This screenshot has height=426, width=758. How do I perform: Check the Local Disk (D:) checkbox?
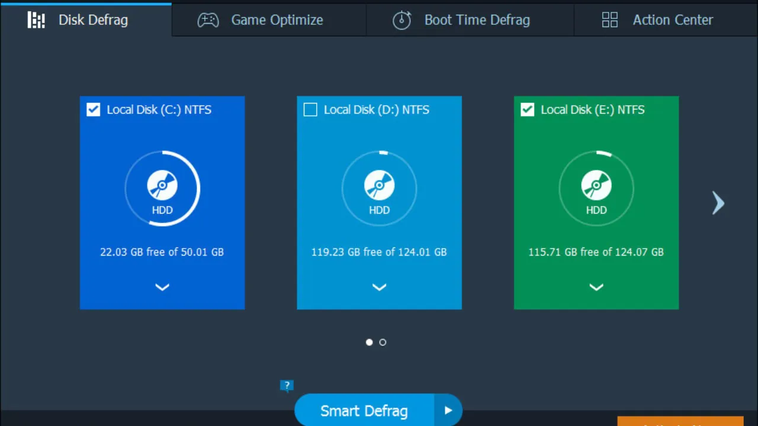point(310,109)
